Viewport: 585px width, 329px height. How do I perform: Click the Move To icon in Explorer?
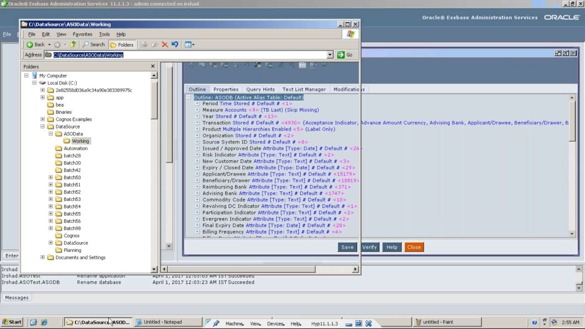click(x=144, y=44)
